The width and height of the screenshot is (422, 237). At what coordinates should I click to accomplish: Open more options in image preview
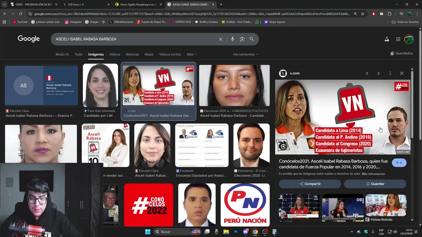click(x=390, y=73)
